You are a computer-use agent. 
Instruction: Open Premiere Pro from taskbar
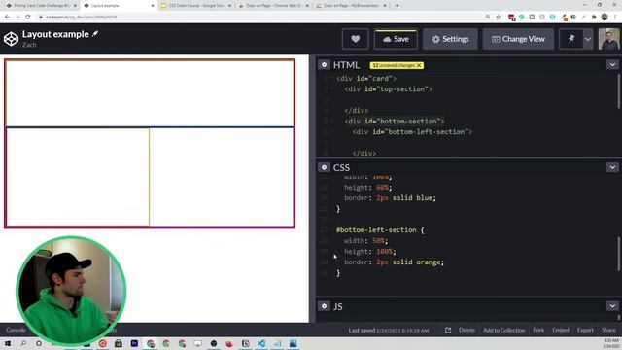tap(134, 343)
